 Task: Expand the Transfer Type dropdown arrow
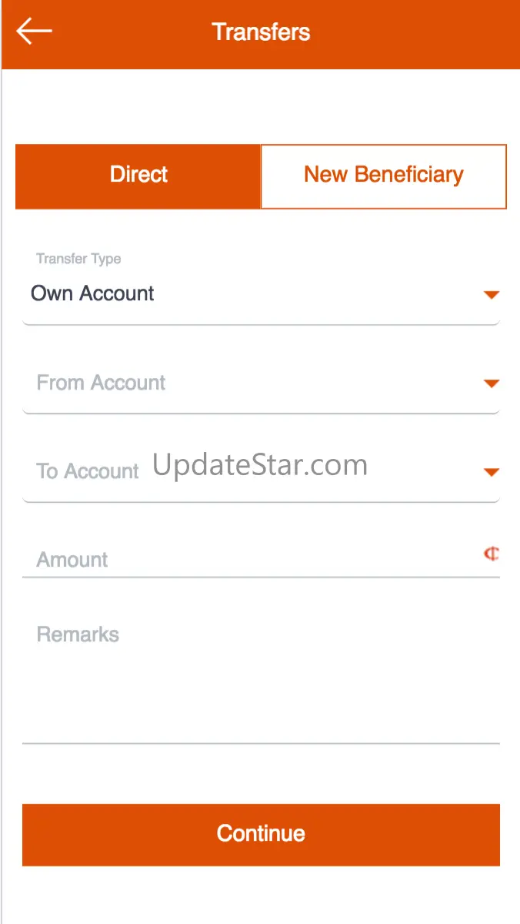(492, 295)
